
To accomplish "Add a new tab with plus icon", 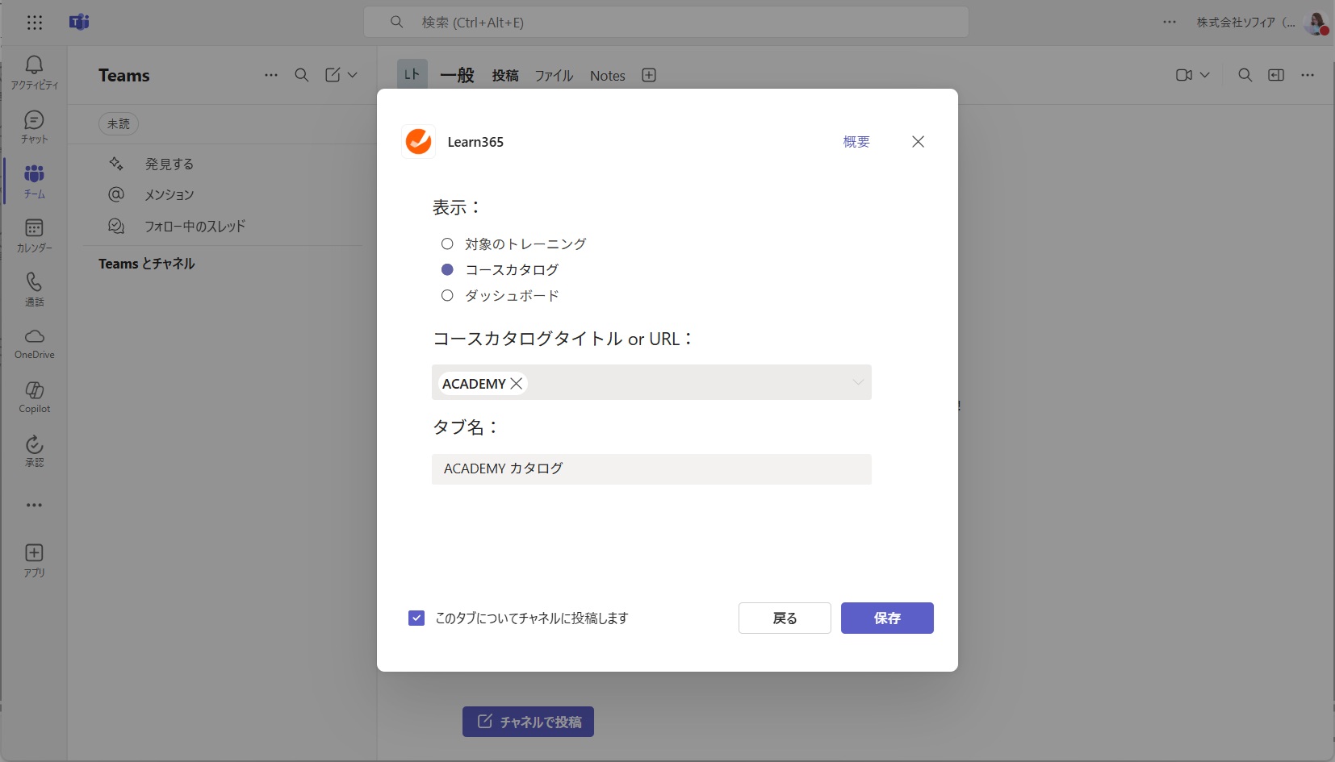I will (x=649, y=75).
